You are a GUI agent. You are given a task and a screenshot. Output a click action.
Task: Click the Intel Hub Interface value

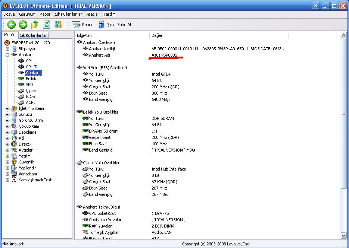point(169,169)
